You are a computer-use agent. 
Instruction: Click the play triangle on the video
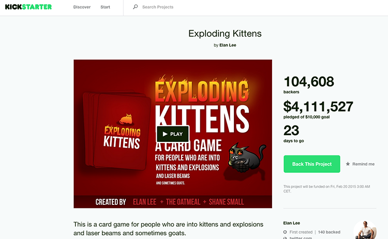[165, 134]
